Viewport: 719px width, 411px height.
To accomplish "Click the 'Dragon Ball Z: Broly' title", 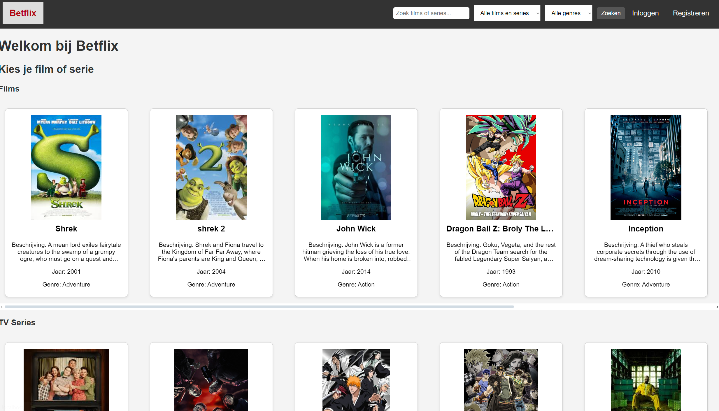I will [x=500, y=229].
